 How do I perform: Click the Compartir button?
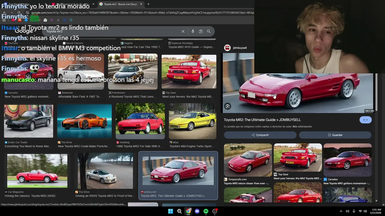(x=260, y=135)
